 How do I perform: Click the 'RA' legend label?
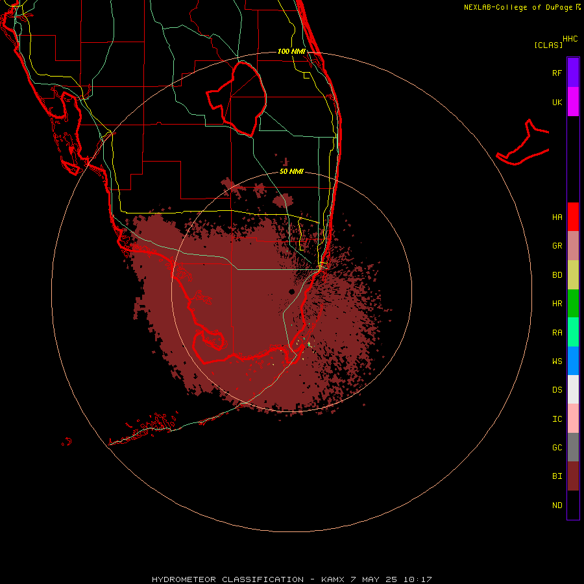coord(557,332)
